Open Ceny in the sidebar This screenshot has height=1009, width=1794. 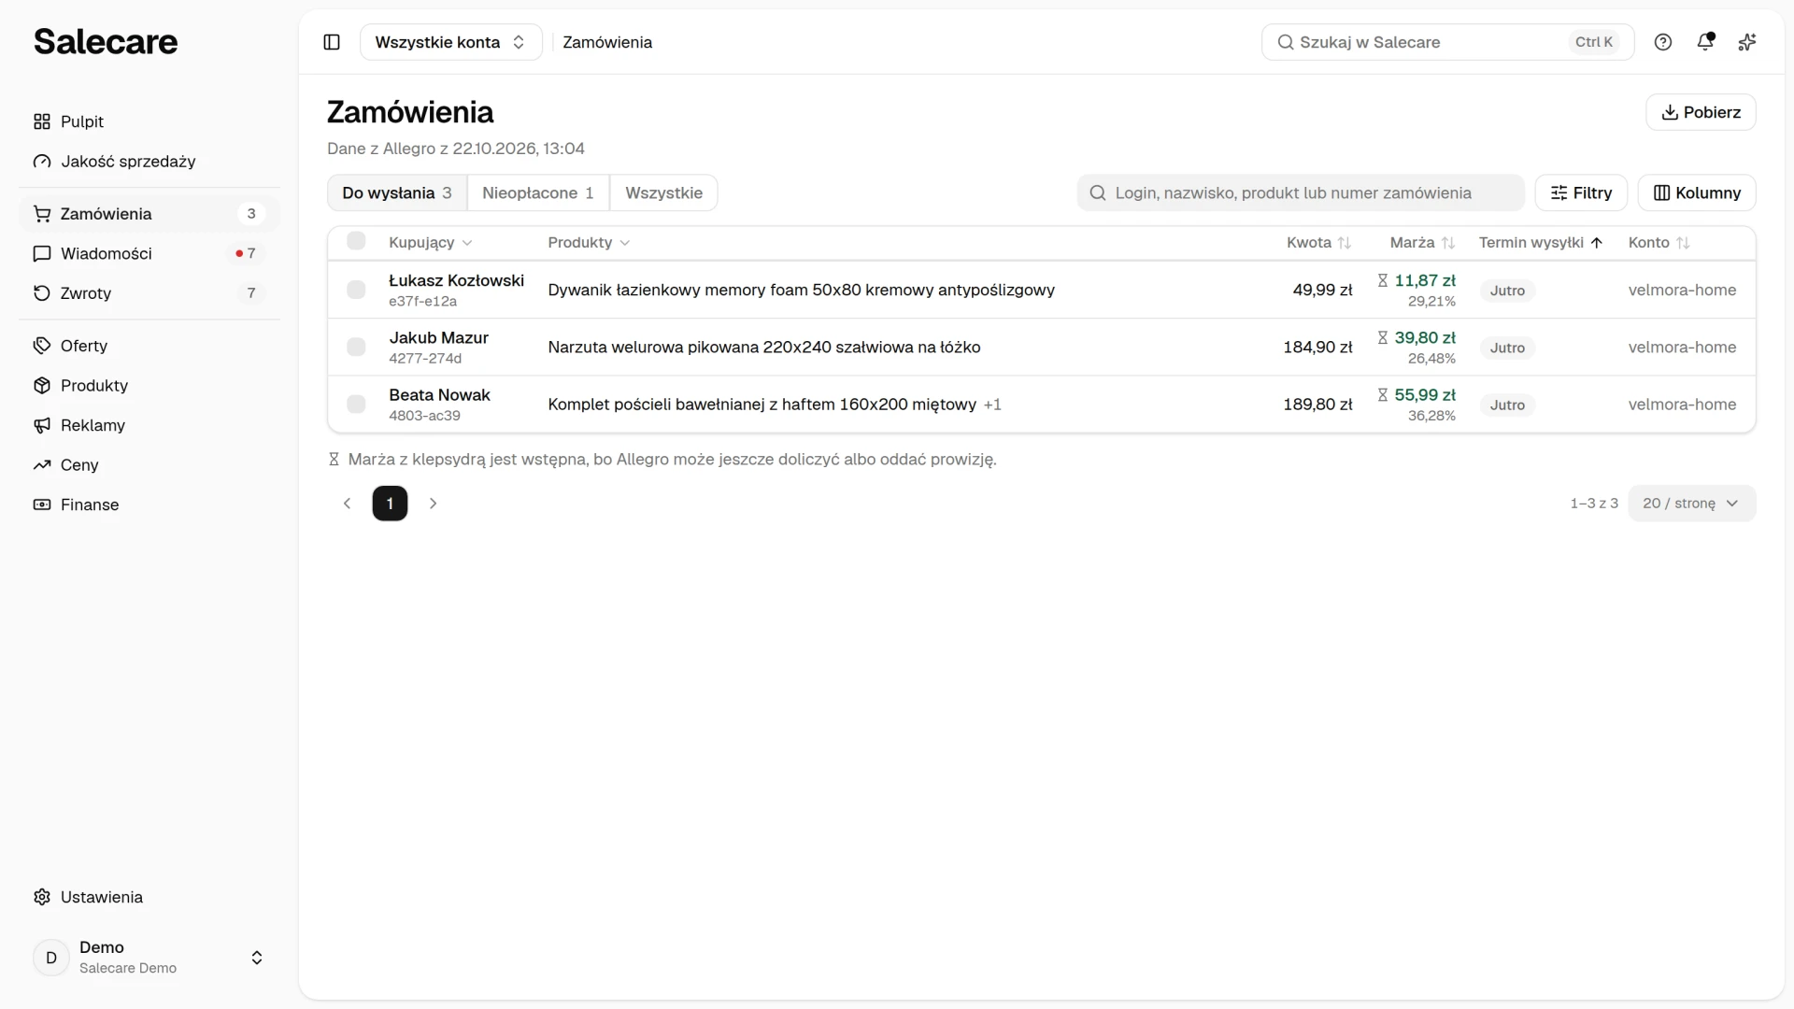point(149,465)
